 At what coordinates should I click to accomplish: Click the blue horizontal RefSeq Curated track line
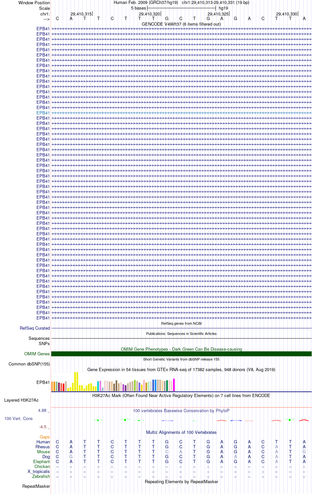tap(181, 328)
